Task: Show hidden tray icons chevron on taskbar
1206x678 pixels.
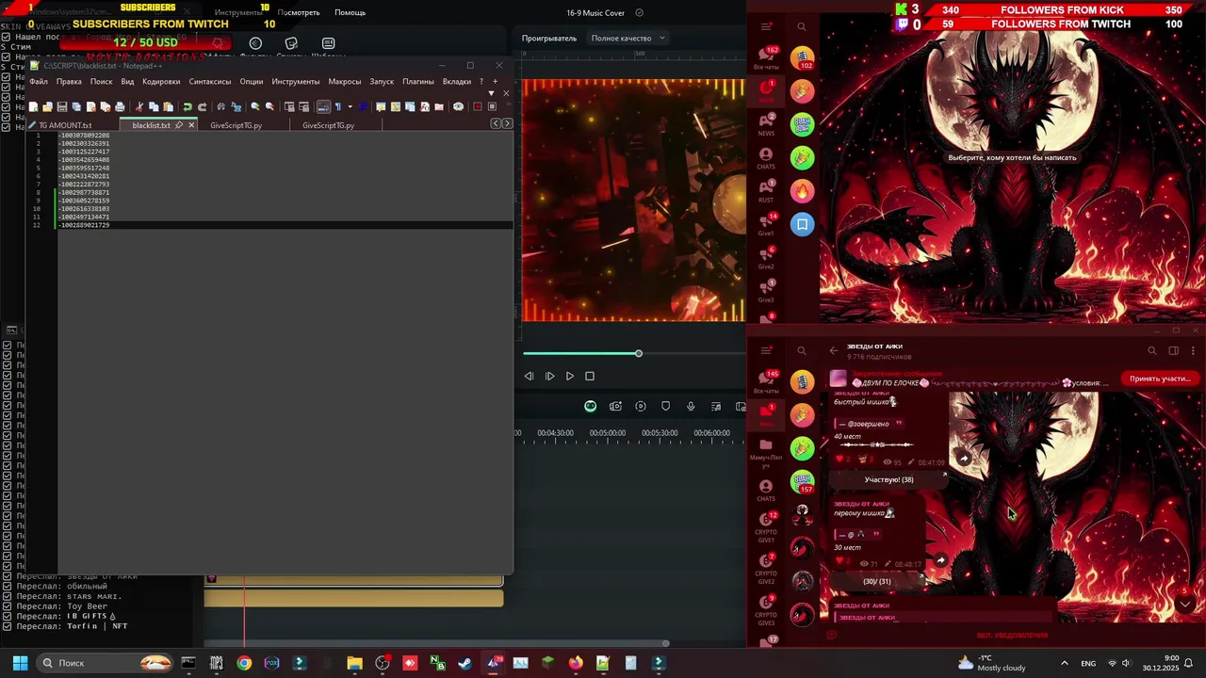Action: click(1064, 663)
